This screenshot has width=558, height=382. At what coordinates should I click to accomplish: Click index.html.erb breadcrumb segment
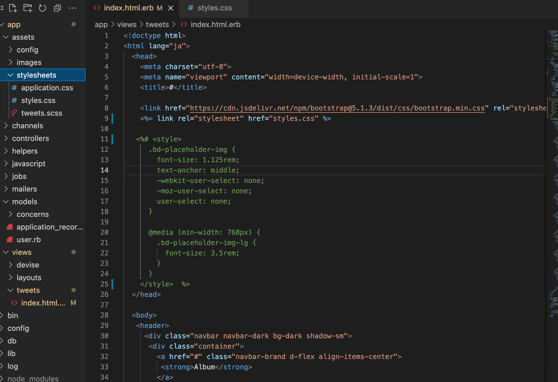coord(215,24)
